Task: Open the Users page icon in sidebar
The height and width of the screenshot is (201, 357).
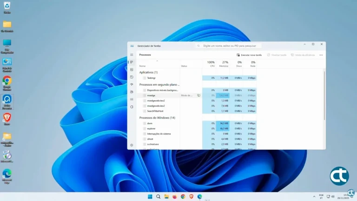Action: coord(132,92)
